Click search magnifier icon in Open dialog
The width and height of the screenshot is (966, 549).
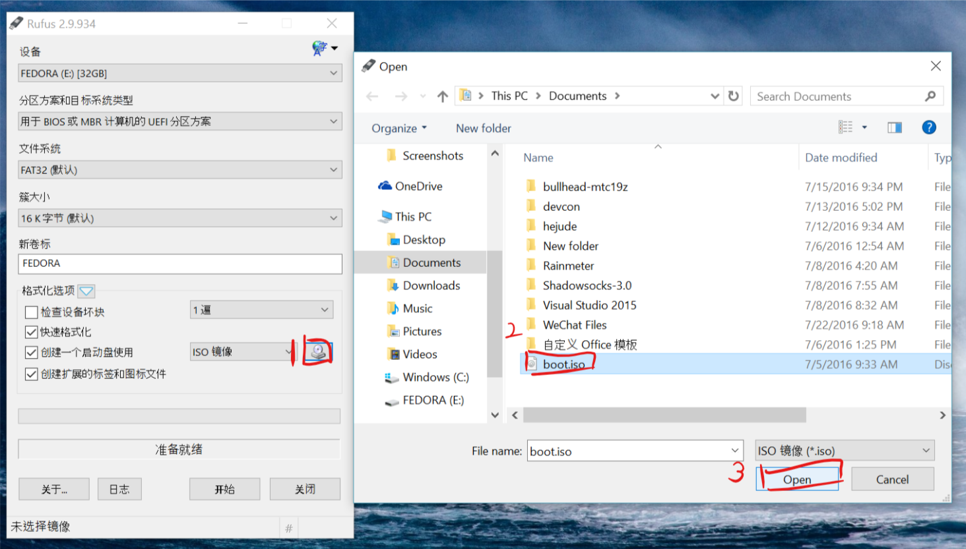point(930,96)
